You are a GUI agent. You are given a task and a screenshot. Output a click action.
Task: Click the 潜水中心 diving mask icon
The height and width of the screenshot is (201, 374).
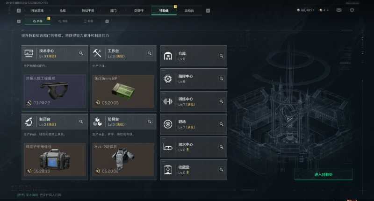[168, 147]
